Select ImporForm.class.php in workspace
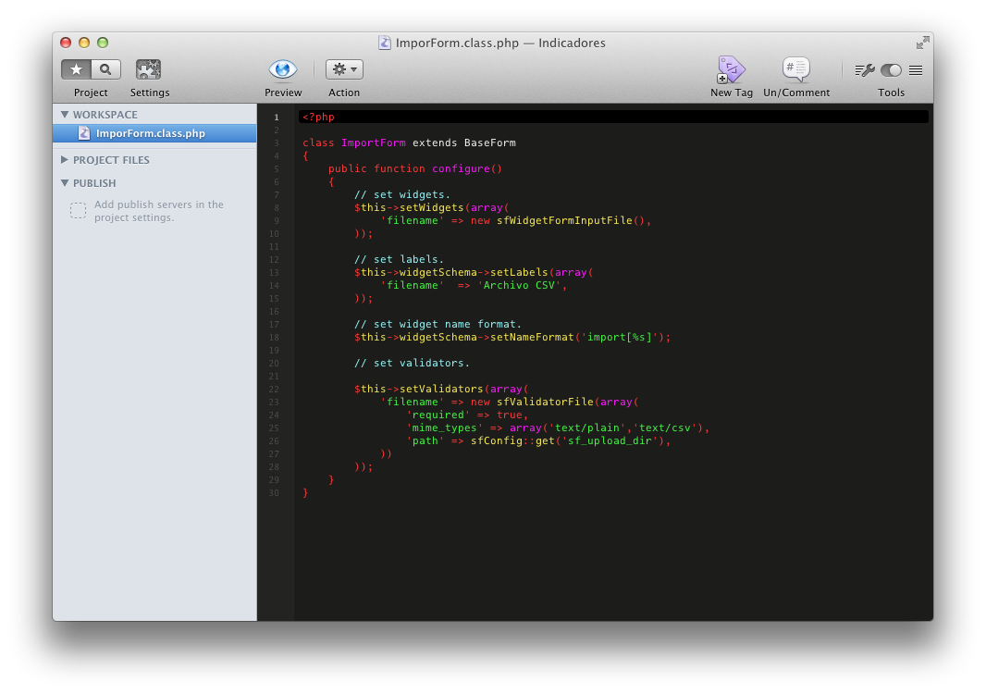The image size is (986, 694). [154, 133]
